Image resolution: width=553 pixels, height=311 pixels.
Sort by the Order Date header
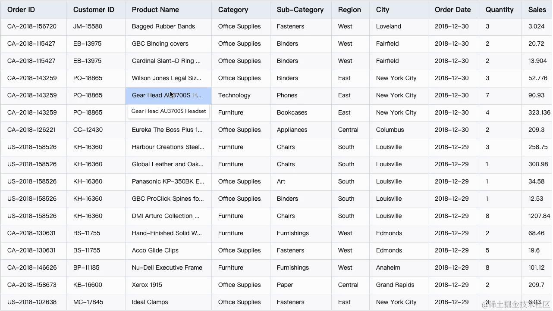coord(452,9)
